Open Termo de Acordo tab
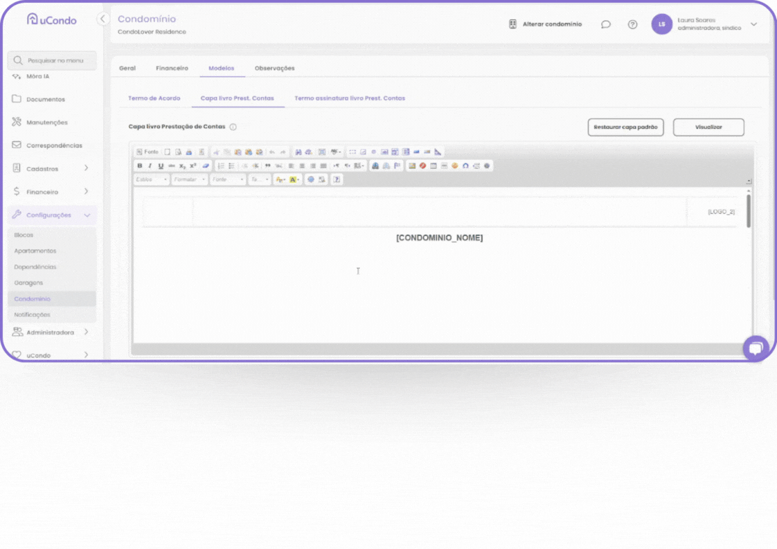This screenshot has height=549, width=777. point(154,98)
